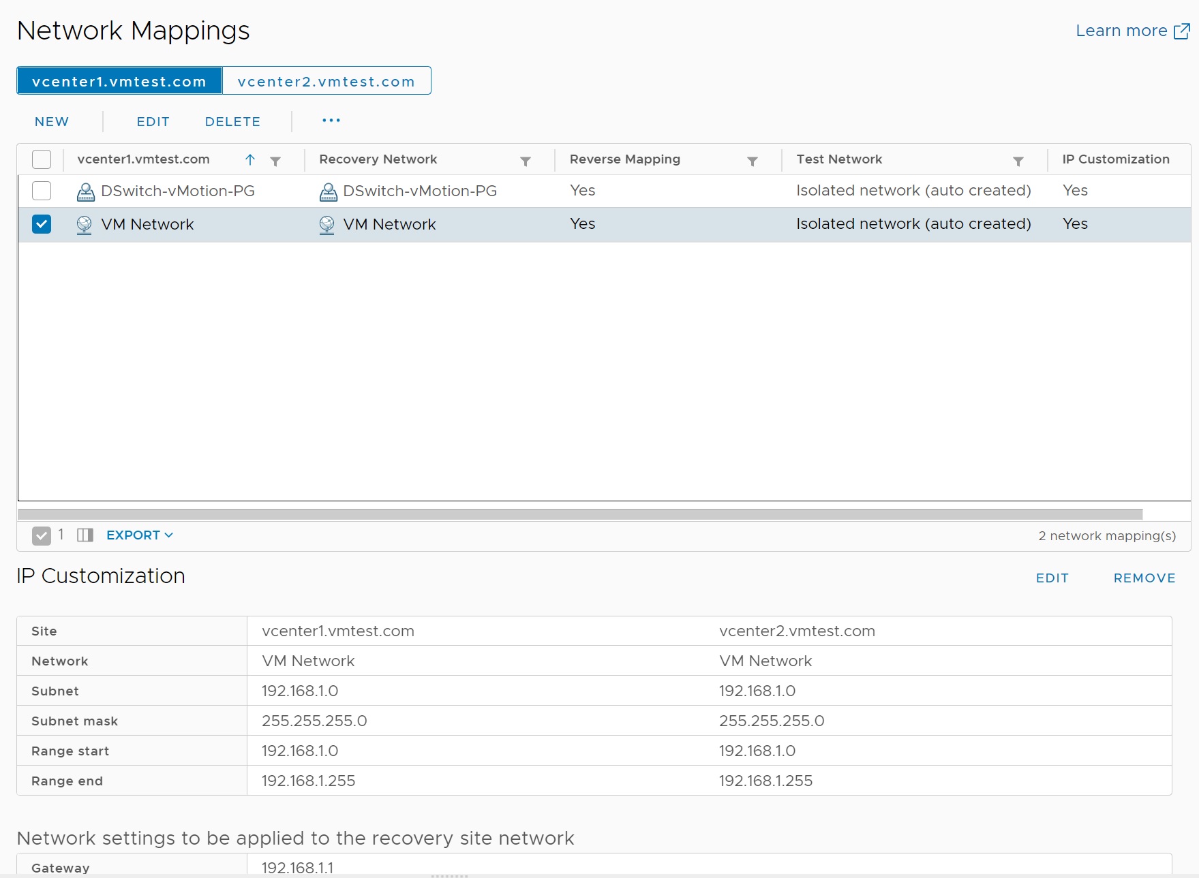Open filter for Recovery Network column
Viewport: 1199px width, 878px height.
525,161
